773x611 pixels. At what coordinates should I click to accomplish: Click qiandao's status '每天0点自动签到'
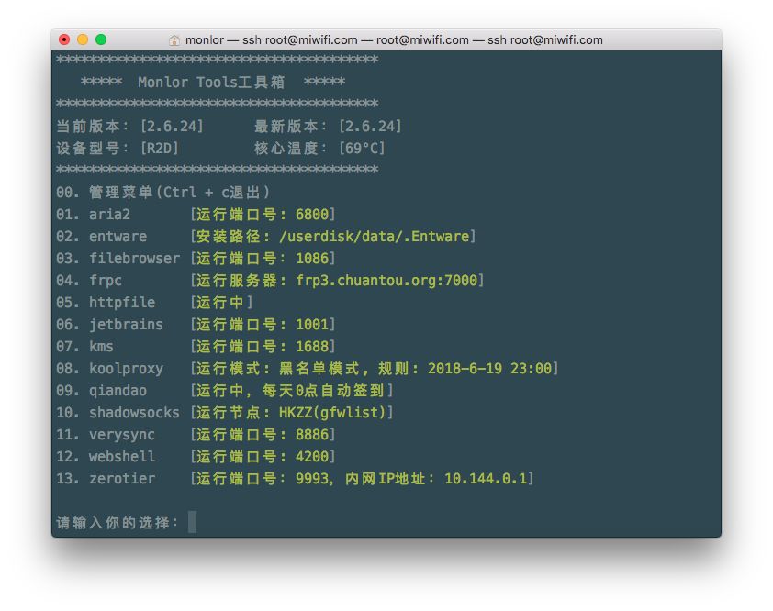pyautogui.click(x=323, y=390)
